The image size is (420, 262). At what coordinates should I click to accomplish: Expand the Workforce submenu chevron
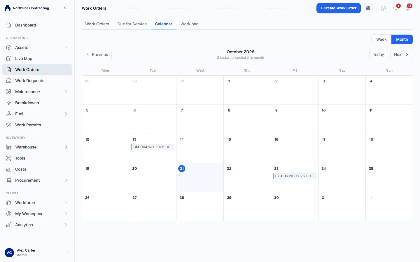[66, 203]
